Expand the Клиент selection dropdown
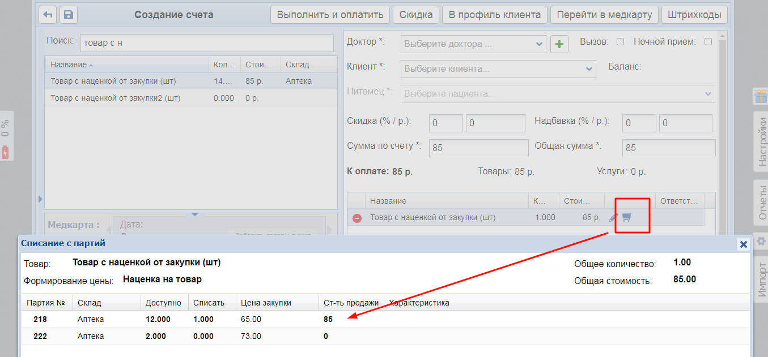Image resolution: width=768 pixels, height=357 pixels. pyautogui.click(x=498, y=69)
